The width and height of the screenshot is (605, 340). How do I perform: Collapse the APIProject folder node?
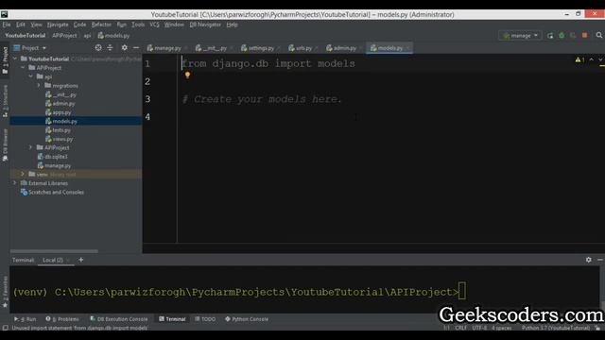coord(23,67)
